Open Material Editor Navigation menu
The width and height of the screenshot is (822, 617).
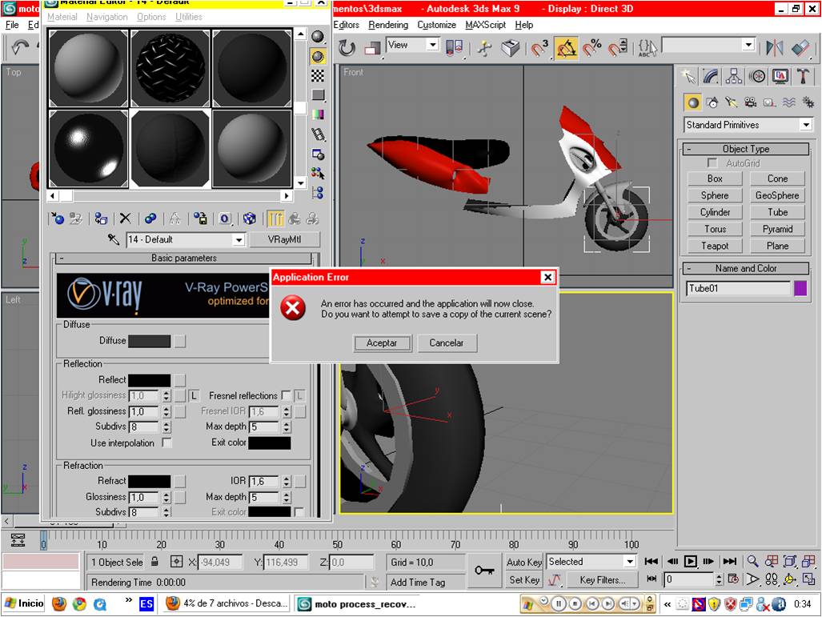tap(107, 17)
